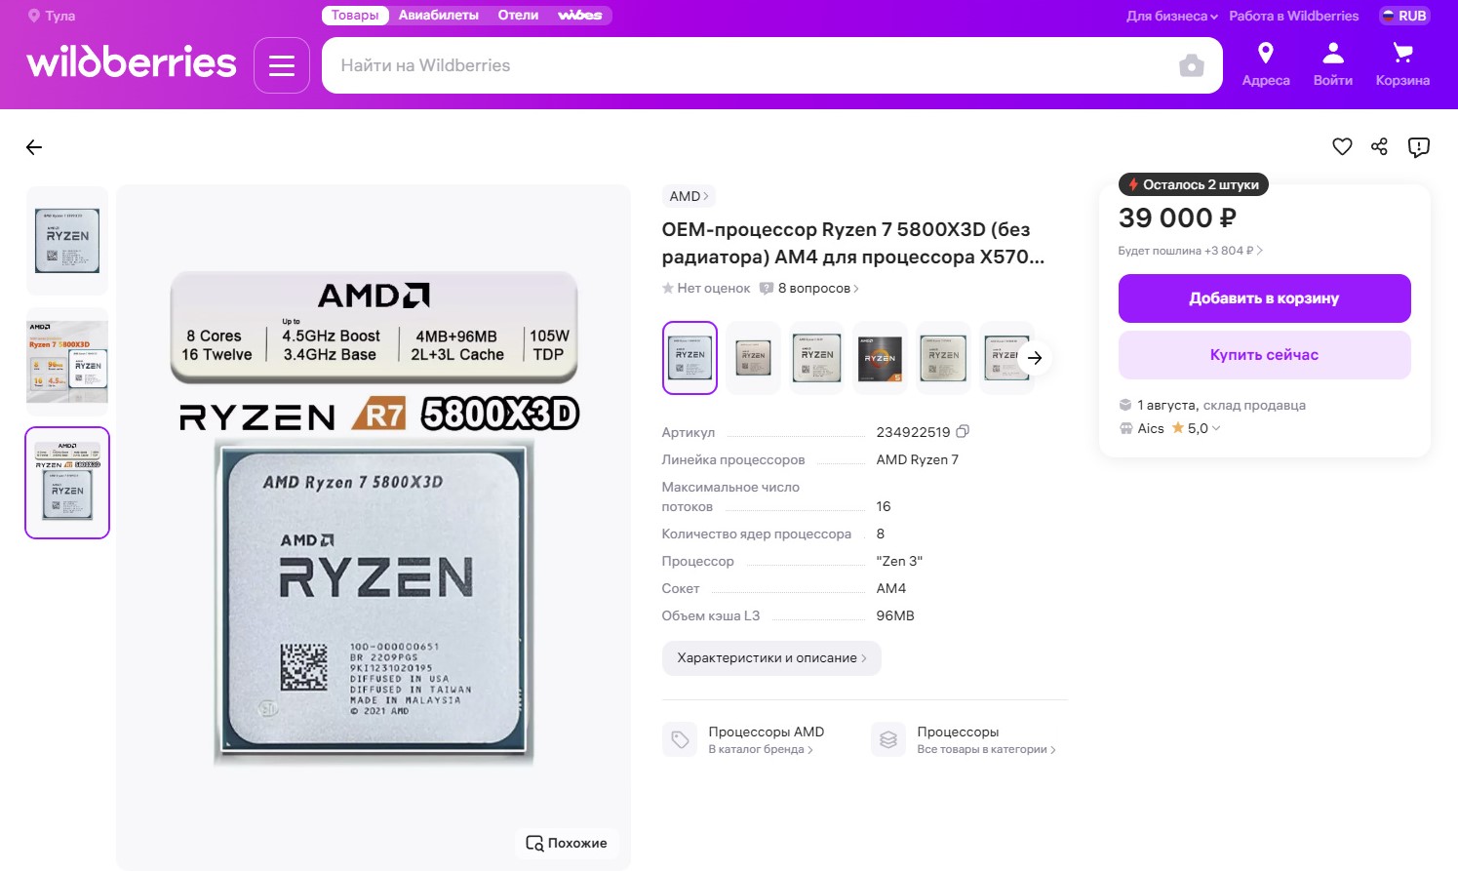The image size is (1458, 871).
Task: Click the report message icon
Action: (1418, 147)
